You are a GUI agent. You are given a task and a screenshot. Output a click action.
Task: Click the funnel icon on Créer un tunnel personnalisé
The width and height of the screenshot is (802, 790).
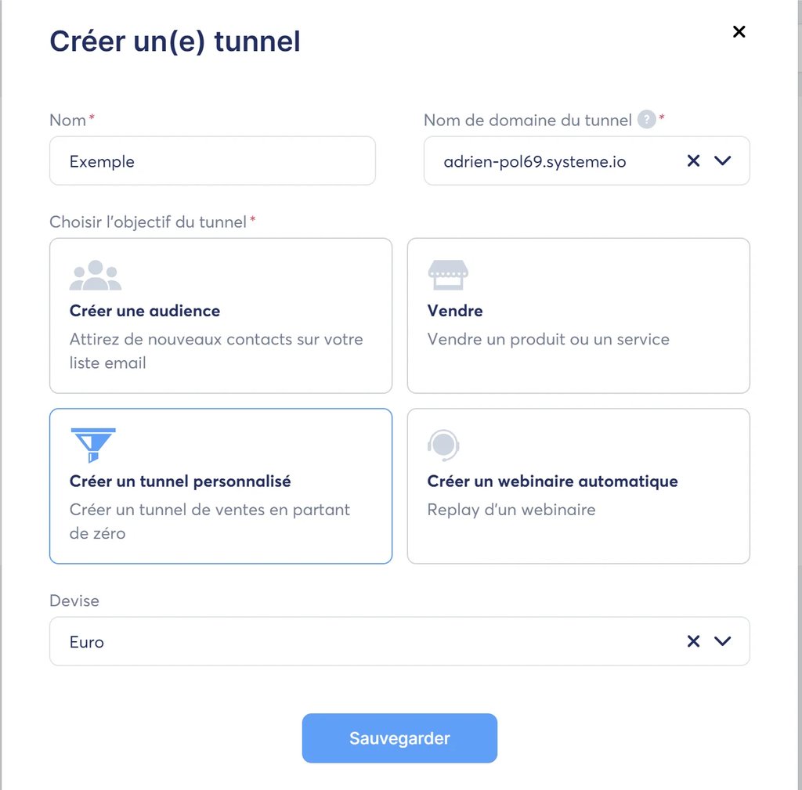pos(95,444)
